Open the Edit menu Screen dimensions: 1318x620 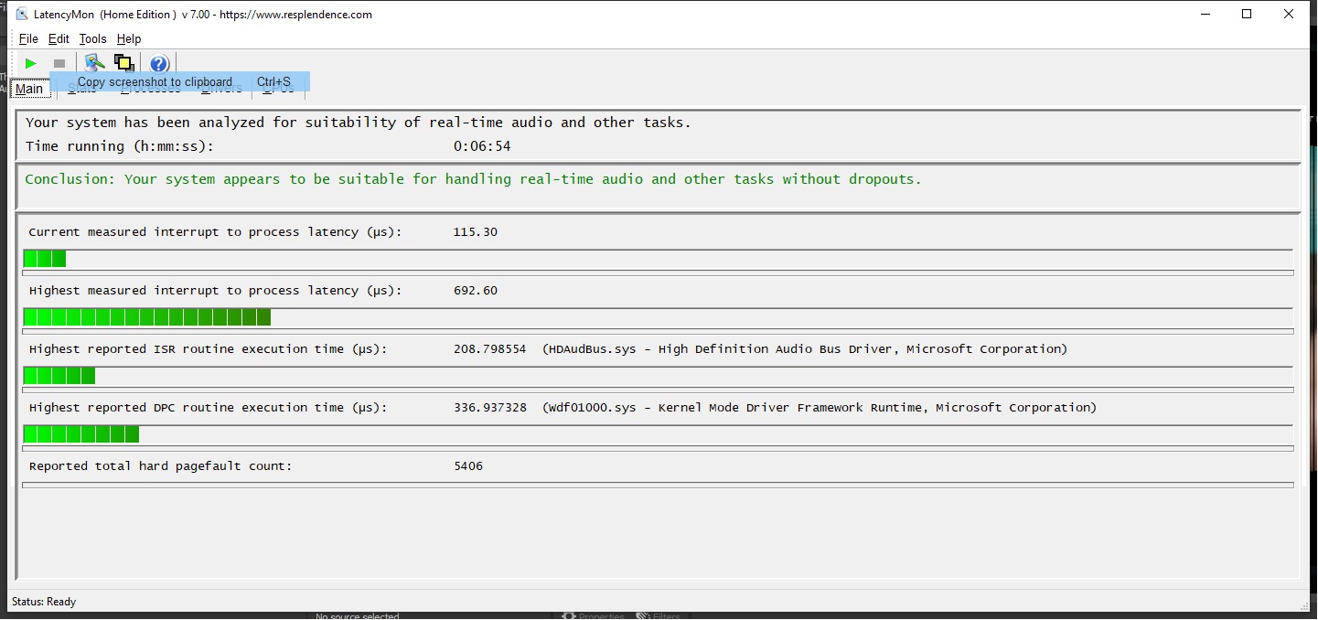pyautogui.click(x=59, y=38)
